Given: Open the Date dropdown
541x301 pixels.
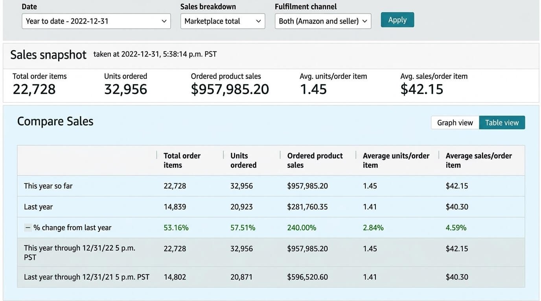Looking at the screenshot, I should coord(96,21).
